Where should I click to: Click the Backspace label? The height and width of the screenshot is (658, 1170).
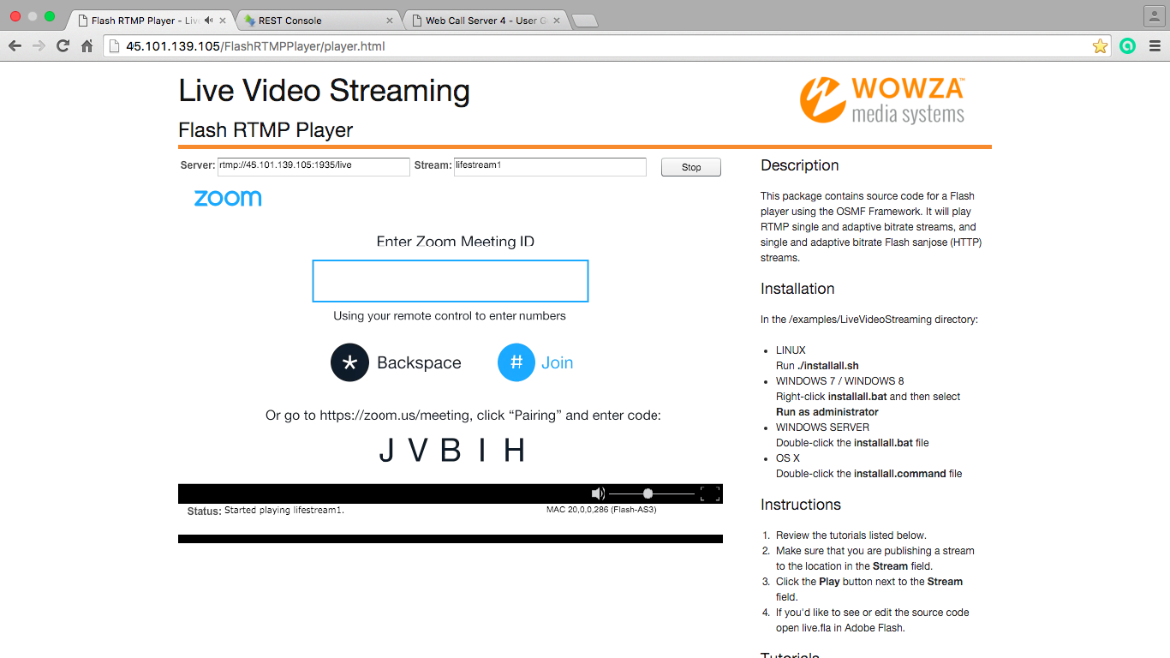[x=419, y=363]
